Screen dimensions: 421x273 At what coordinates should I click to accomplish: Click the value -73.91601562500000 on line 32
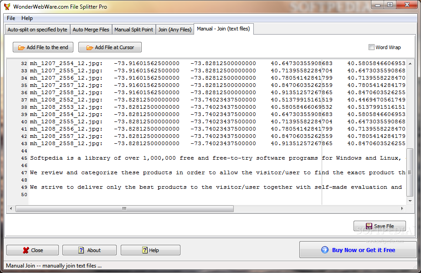pyautogui.click(x=147, y=64)
